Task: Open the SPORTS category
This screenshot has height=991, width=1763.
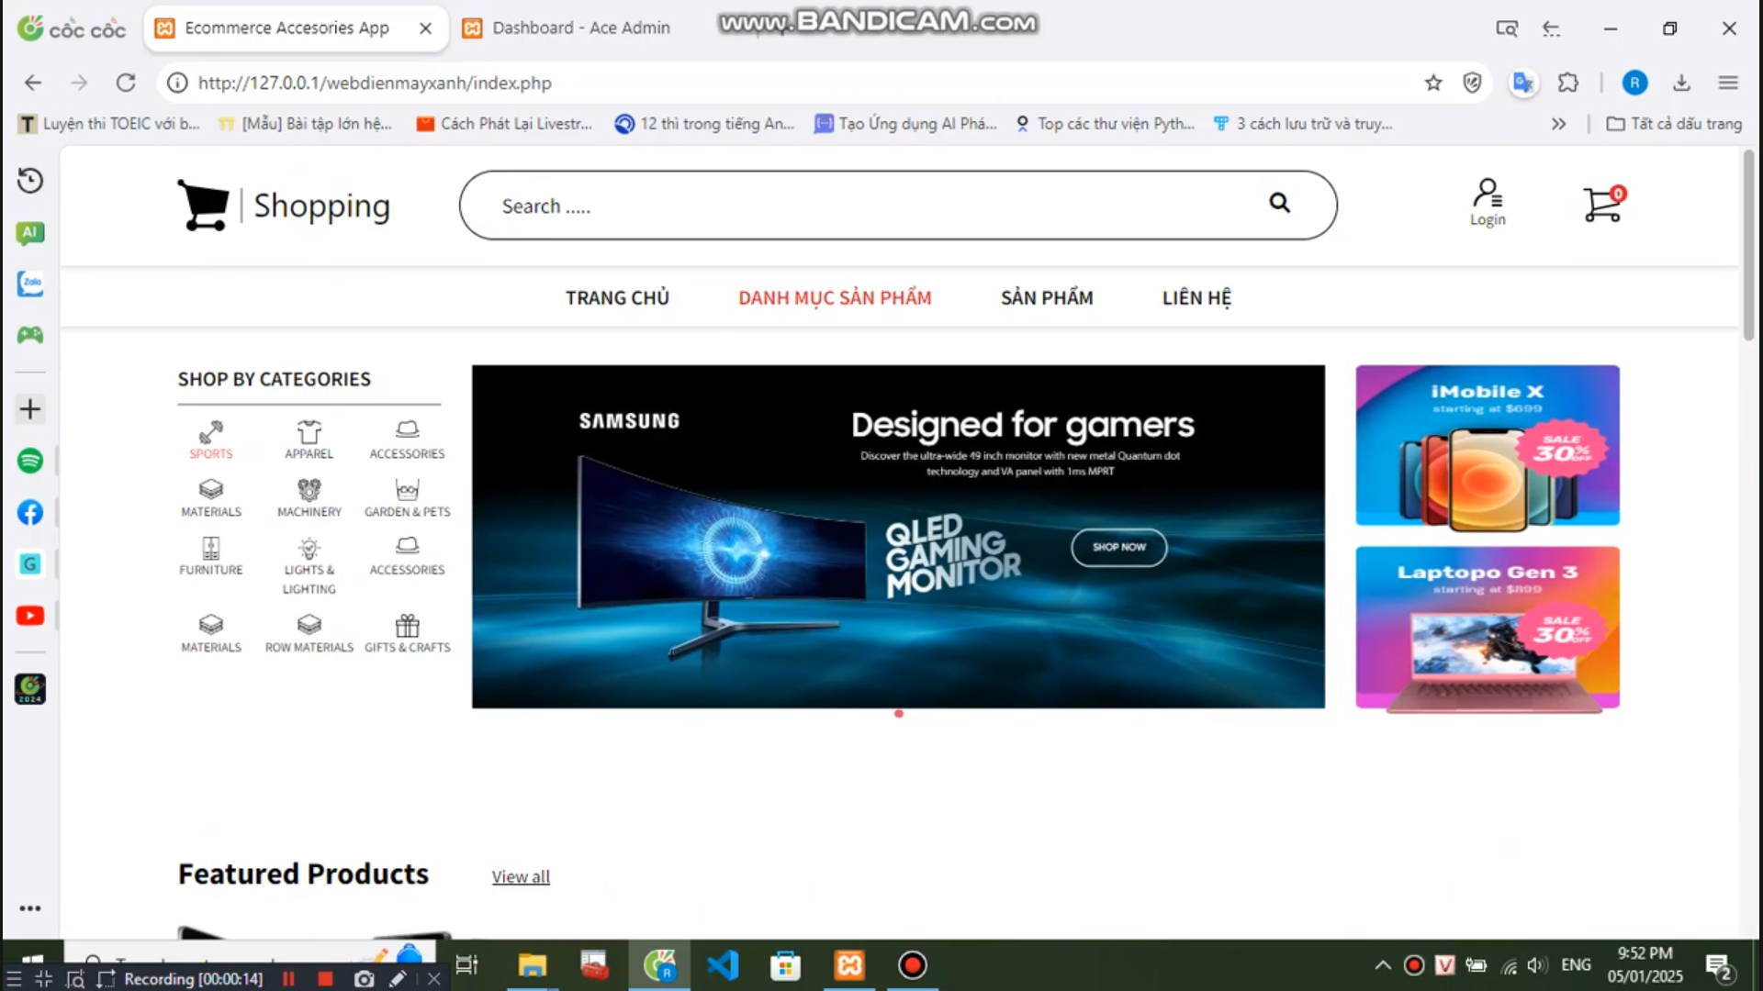Action: point(211,440)
